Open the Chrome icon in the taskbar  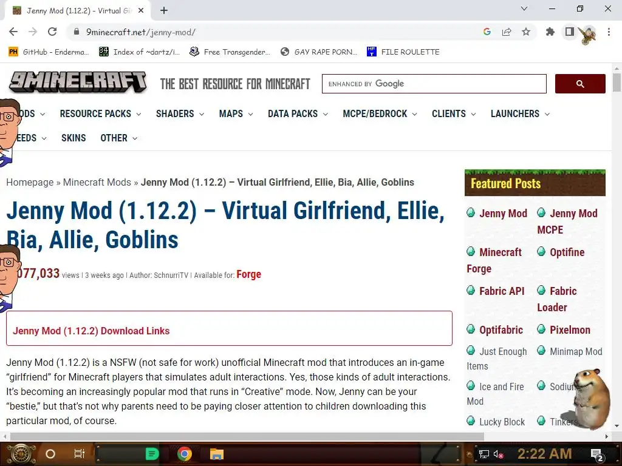185,454
